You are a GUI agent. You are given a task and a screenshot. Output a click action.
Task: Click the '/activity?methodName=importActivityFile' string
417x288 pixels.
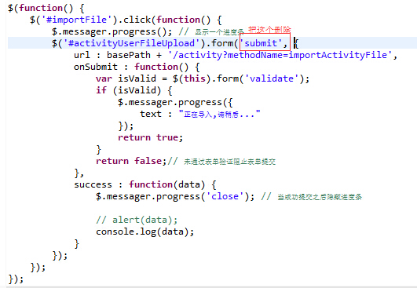tap(280, 55)
